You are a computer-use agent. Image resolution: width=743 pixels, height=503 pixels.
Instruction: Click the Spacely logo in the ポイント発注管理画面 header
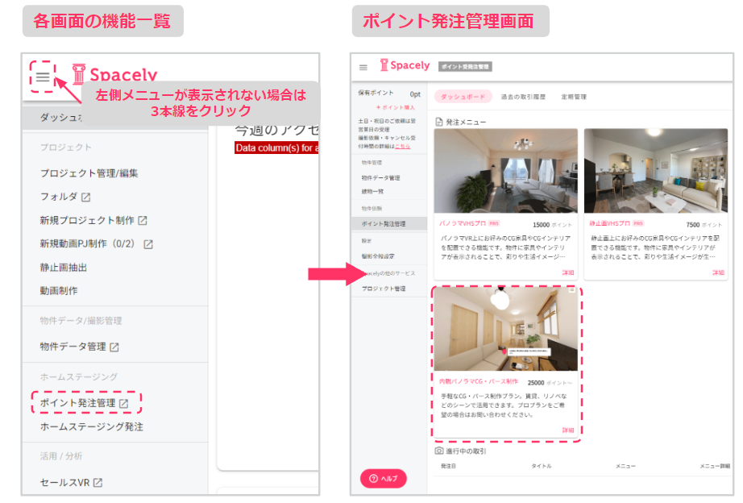pos(405,65)
